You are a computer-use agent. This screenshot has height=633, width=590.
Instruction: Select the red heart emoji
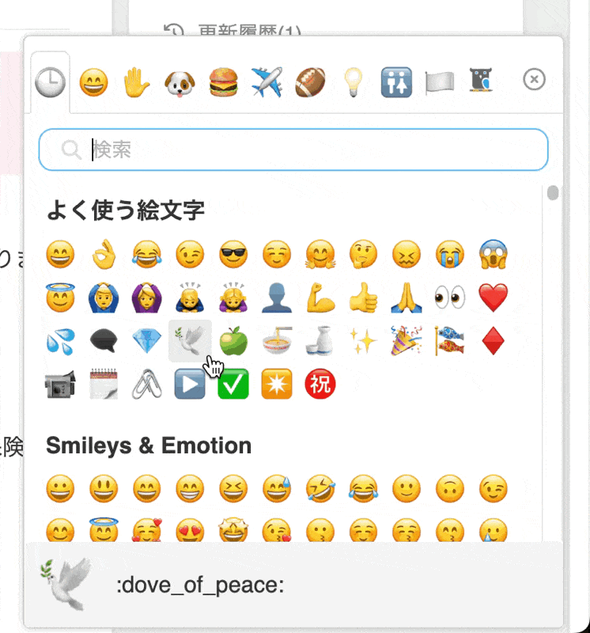tap(494, 298)
